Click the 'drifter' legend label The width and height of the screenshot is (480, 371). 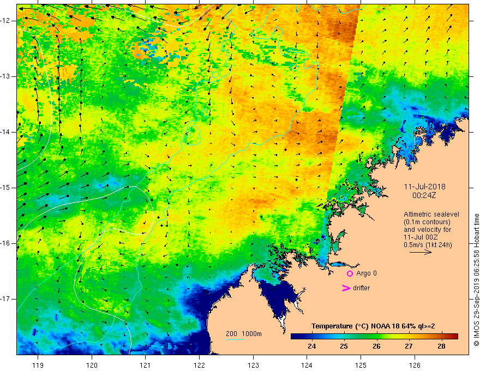coord(361,288)
